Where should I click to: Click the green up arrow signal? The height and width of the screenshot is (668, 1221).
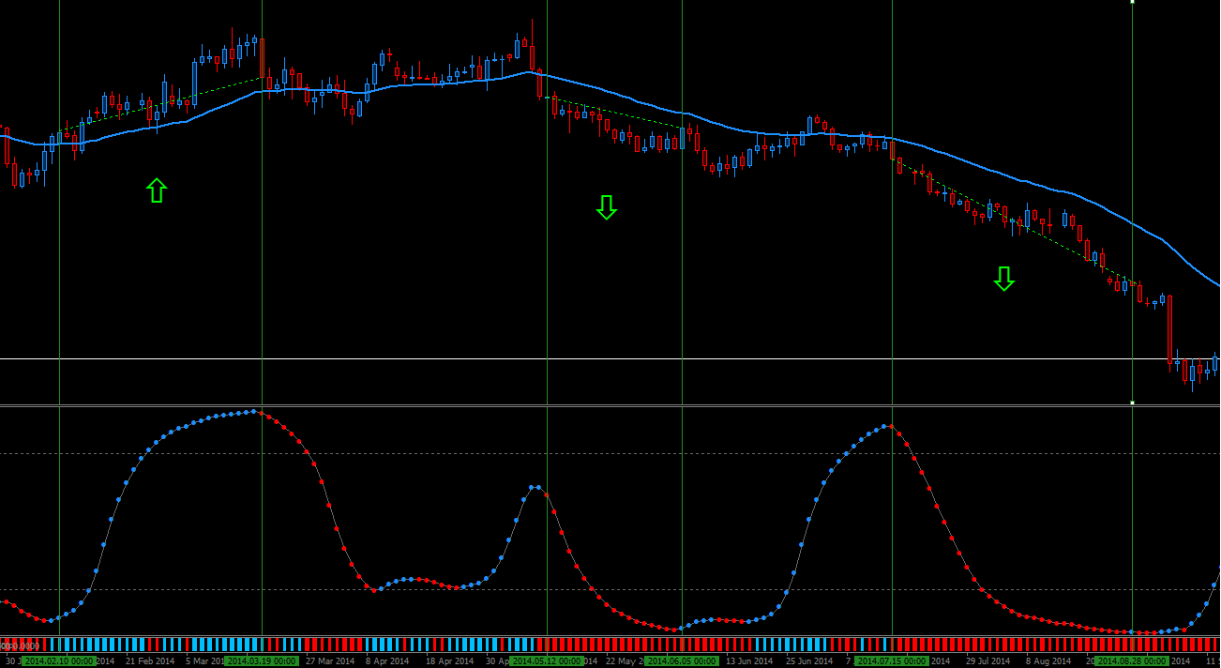[x=157, y=190]
